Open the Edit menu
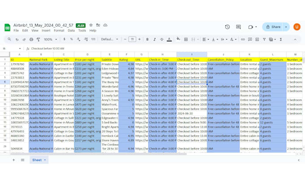The width and height of the screenshot is (305, 184). [x=25, y=31]
